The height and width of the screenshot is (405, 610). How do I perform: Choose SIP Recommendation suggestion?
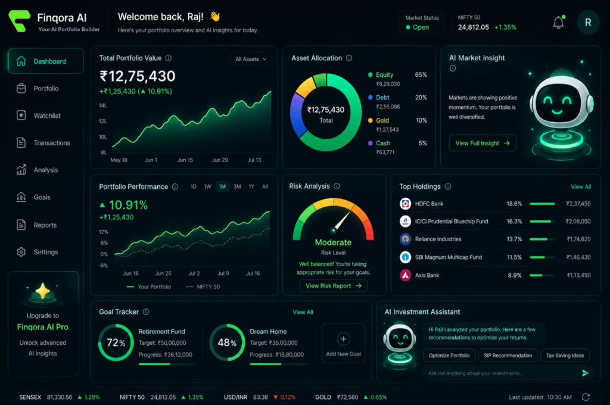tap(508, 356)
